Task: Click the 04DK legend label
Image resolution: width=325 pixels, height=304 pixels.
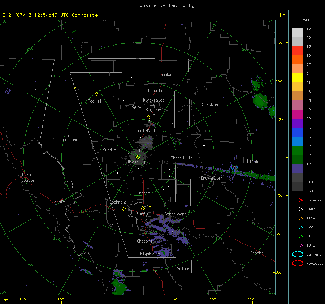Action: (311, 209)
